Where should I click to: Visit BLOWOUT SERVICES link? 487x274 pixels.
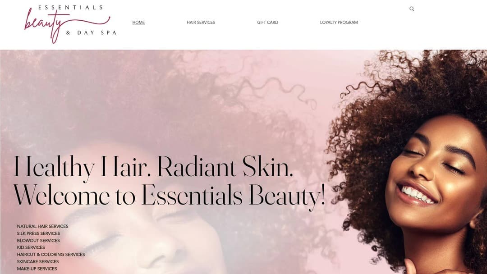coord(38,241)
